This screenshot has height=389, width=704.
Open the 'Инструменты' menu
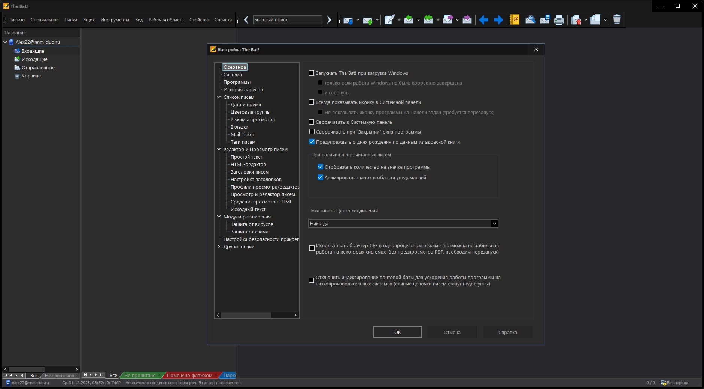click(x=115, y=20)
